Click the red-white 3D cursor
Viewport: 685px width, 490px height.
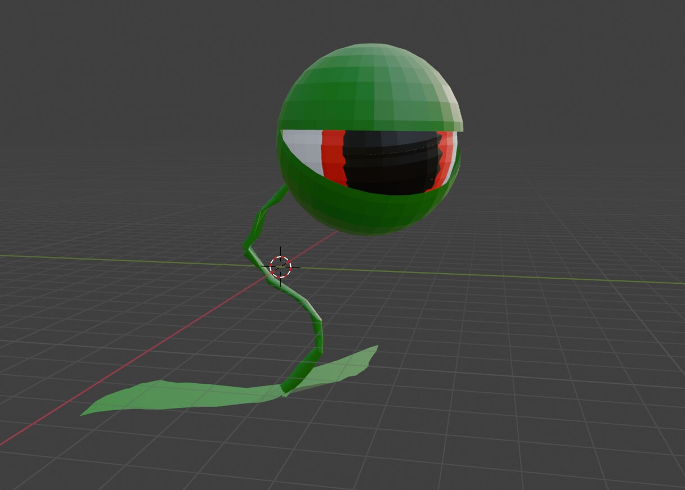click(x=280, y=267)
